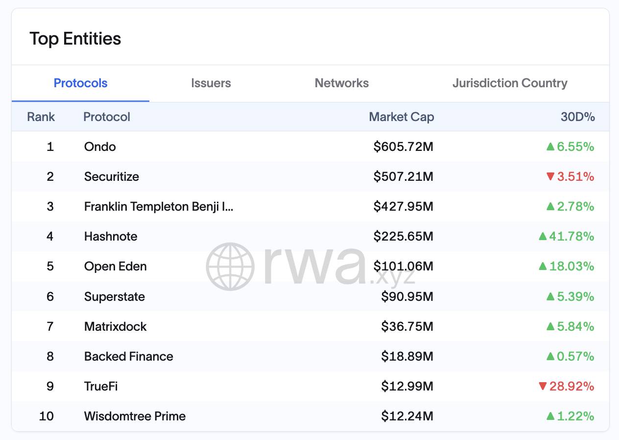Click the $605.72M market cap value
The width and height of the screenshot is (619, 440).
pyautogui.click(x=404, y=147)
